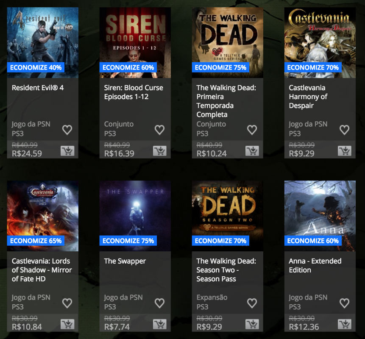Viewport: 365px width, 339px height.
Task: Open Castlevania: Lords of Shadow title link
Action: tap(42, 270)
